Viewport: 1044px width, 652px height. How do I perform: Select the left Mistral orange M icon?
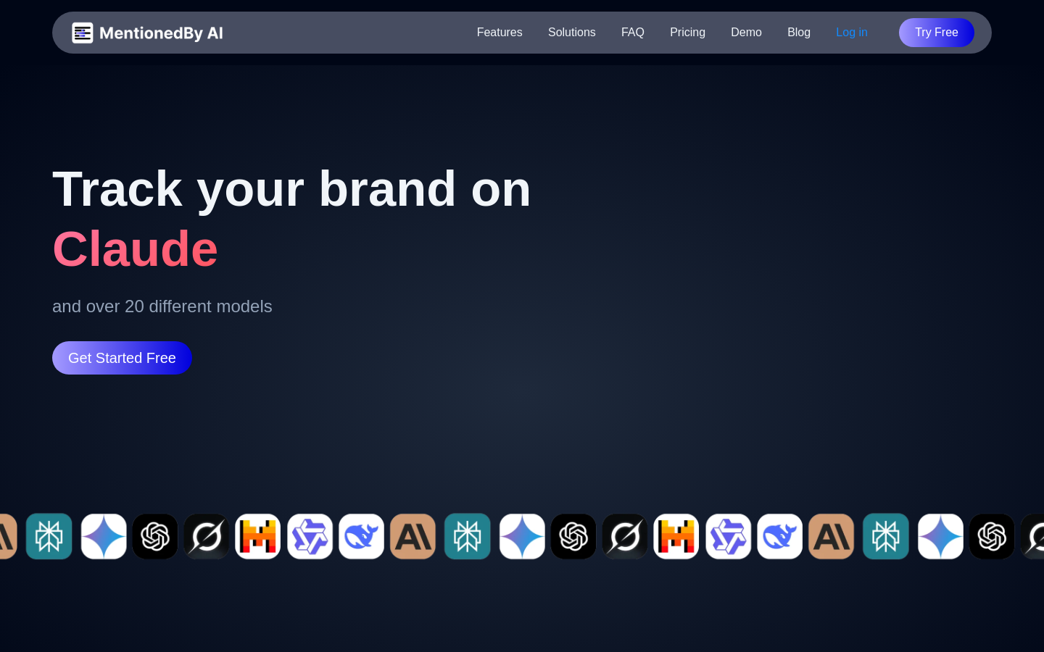coord(258,537)
